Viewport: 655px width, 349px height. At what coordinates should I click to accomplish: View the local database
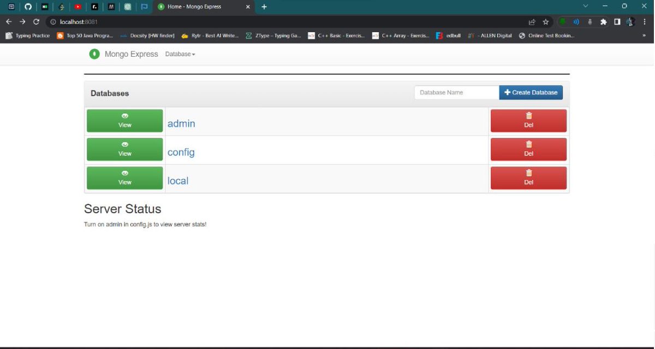(x=125, y=178)
